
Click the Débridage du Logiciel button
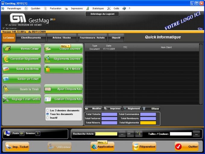pyautogui.click(x=102, y=14)
